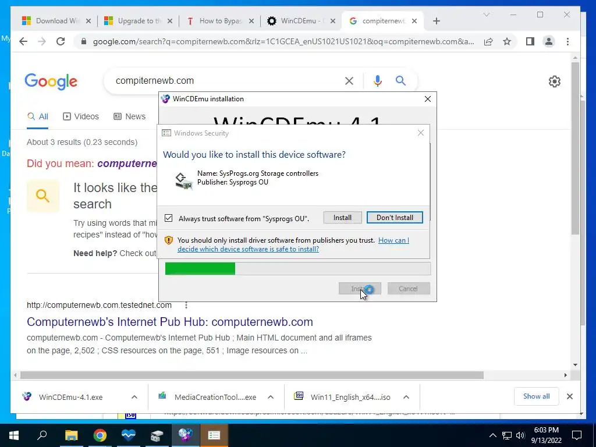This screenshot has width=596, height=447.
Task: Click the Did you mean suggestion
Action: (127, 164)
